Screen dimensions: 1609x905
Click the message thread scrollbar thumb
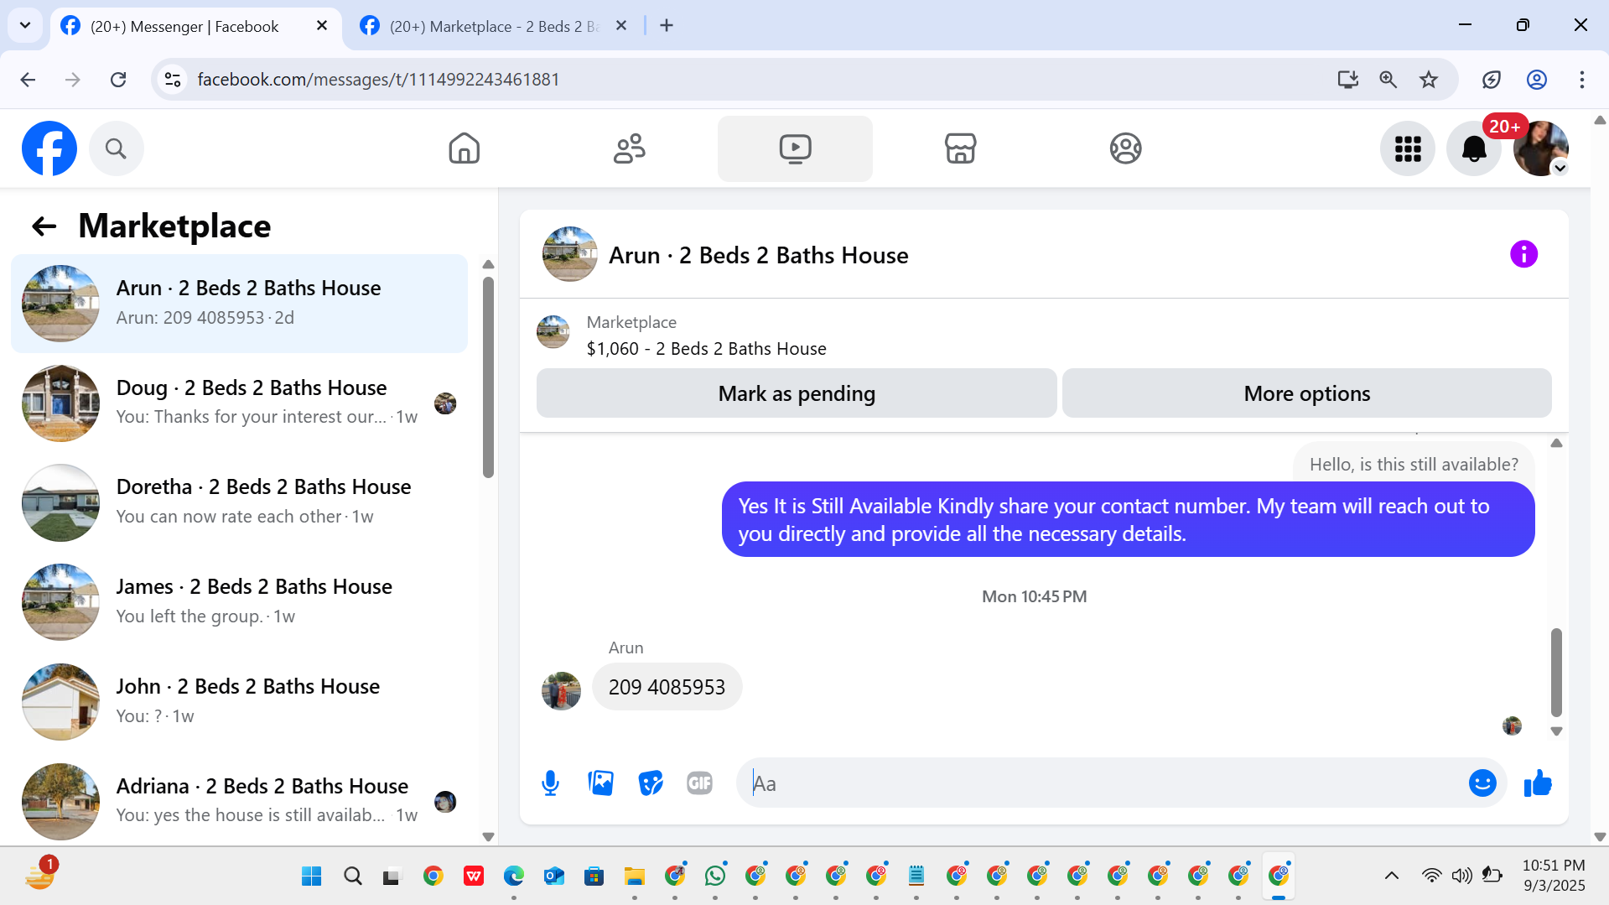(x=1556, y=672)
